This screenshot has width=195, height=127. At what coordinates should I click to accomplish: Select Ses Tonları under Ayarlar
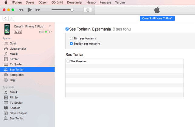27,70
